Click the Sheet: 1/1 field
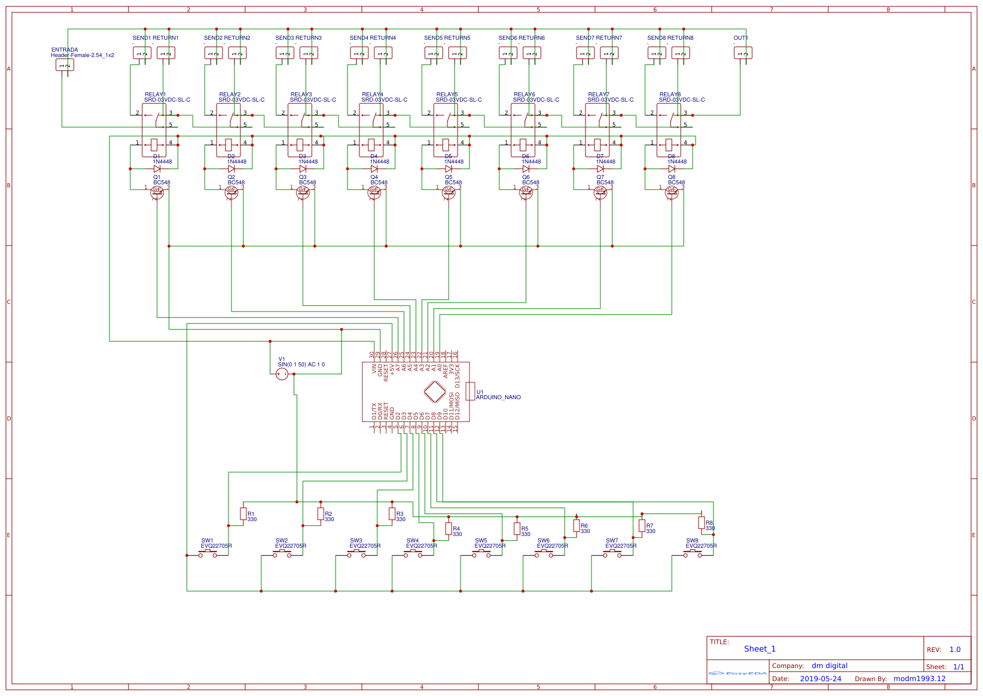The height and width of the screenshot is (696, 983). click(x=947, y=666)
